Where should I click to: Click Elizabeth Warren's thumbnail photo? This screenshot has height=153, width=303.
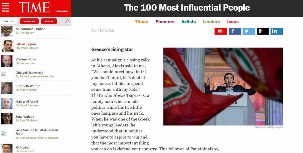click(x=7, y=88)
